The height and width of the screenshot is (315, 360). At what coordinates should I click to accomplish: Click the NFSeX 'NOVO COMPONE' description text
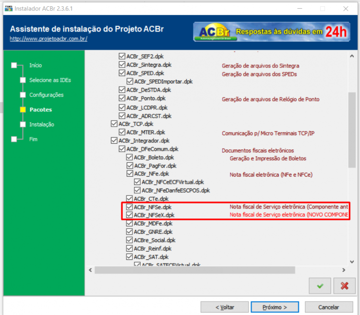click(288, 215)
